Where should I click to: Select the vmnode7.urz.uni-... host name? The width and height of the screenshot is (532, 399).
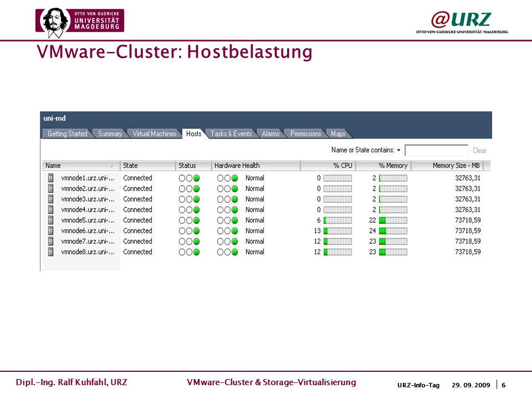point(88,242)
